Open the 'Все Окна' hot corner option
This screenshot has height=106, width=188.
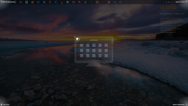click(6, 105)
